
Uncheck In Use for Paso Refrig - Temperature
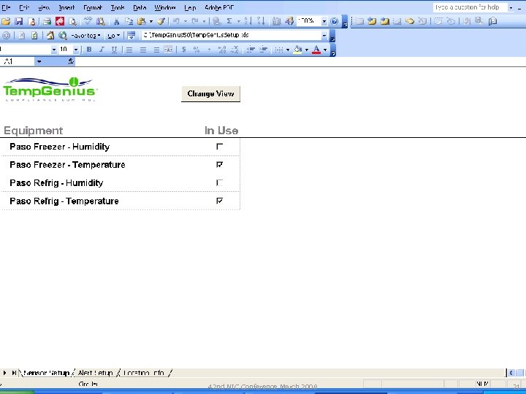pyautogui.click(x=219, y=201)
